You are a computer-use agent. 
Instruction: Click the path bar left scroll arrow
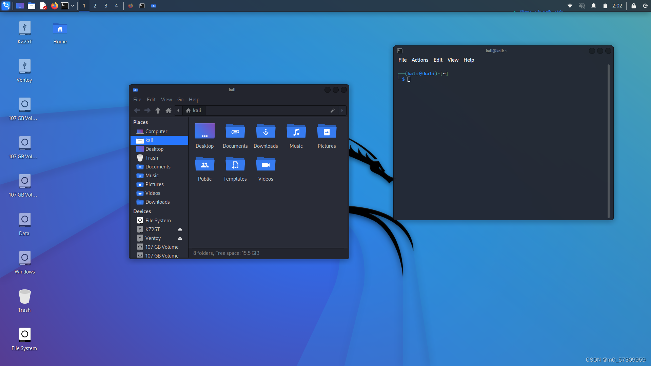178,110
